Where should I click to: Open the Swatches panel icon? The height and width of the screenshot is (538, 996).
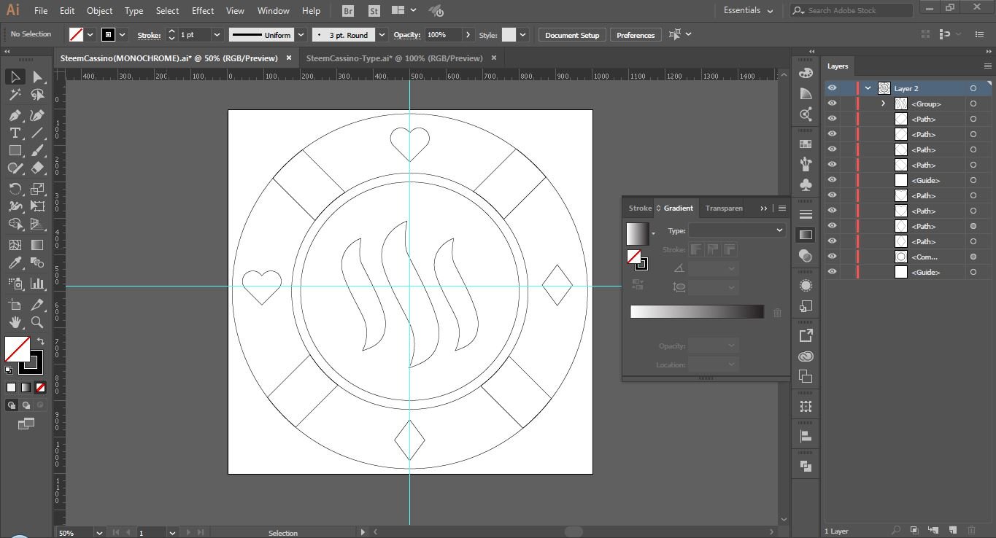806,144
